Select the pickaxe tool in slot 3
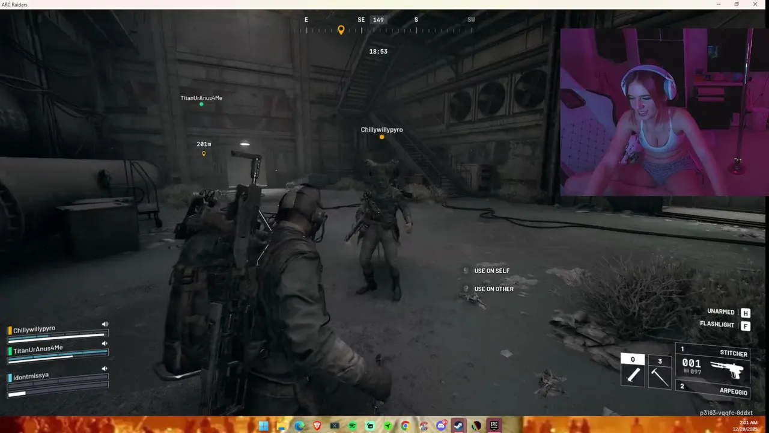 (660, 372)
